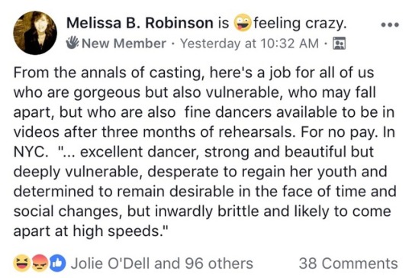Viewport: 412px width, 278px height.
Task: Click the waving hand New Member badge icon
Action: click(x=72, y=43)
